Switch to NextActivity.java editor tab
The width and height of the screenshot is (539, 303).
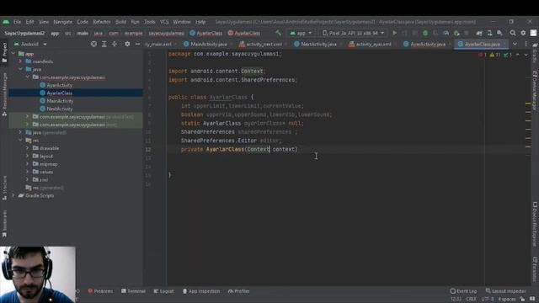click(x=315, y=44)
